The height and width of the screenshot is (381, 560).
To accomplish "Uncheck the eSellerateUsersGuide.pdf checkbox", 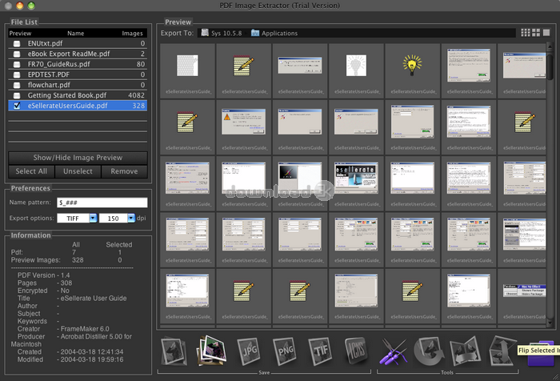I will click(17, 106).
